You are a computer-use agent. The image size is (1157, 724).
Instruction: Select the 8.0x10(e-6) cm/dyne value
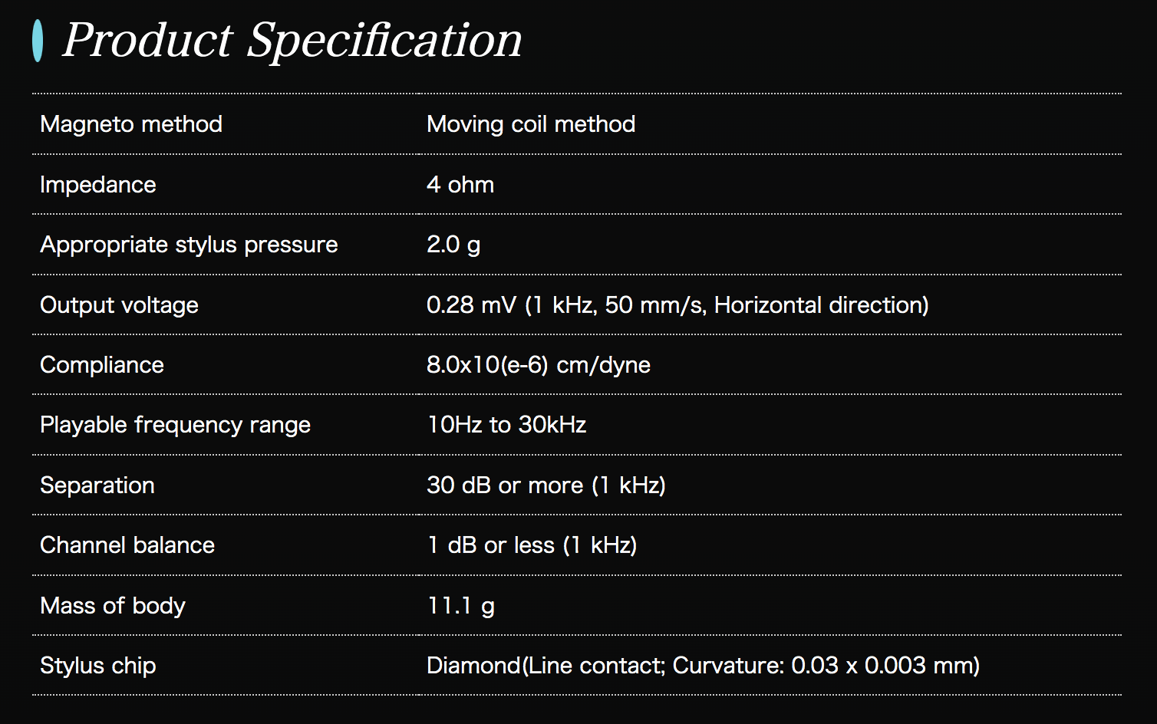[539, 365]
